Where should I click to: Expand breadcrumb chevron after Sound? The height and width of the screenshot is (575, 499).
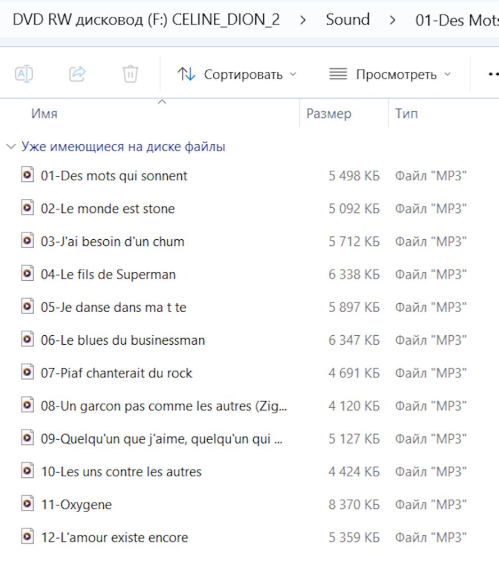[392, 20]
